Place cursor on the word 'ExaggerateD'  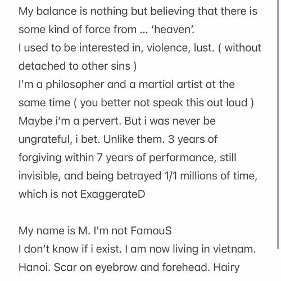[x=113, y=194]
